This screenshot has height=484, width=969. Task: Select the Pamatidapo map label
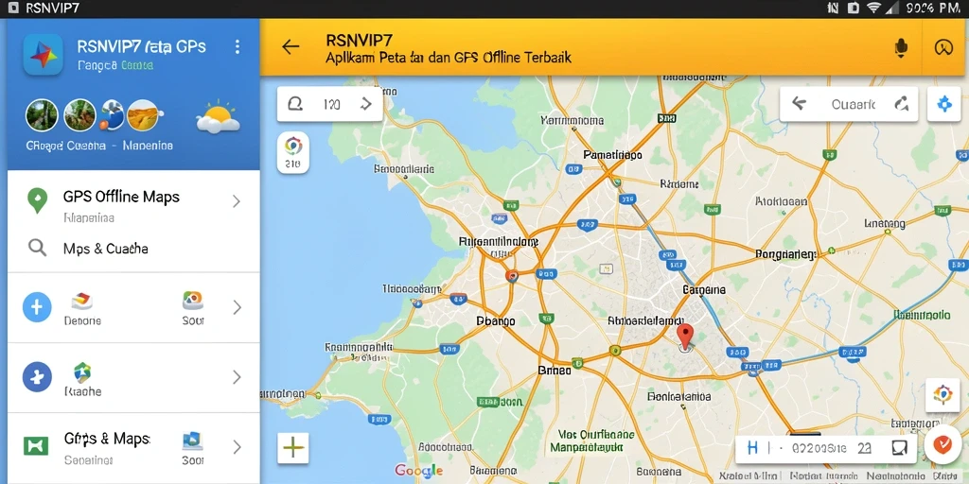(x=612, y=155)
